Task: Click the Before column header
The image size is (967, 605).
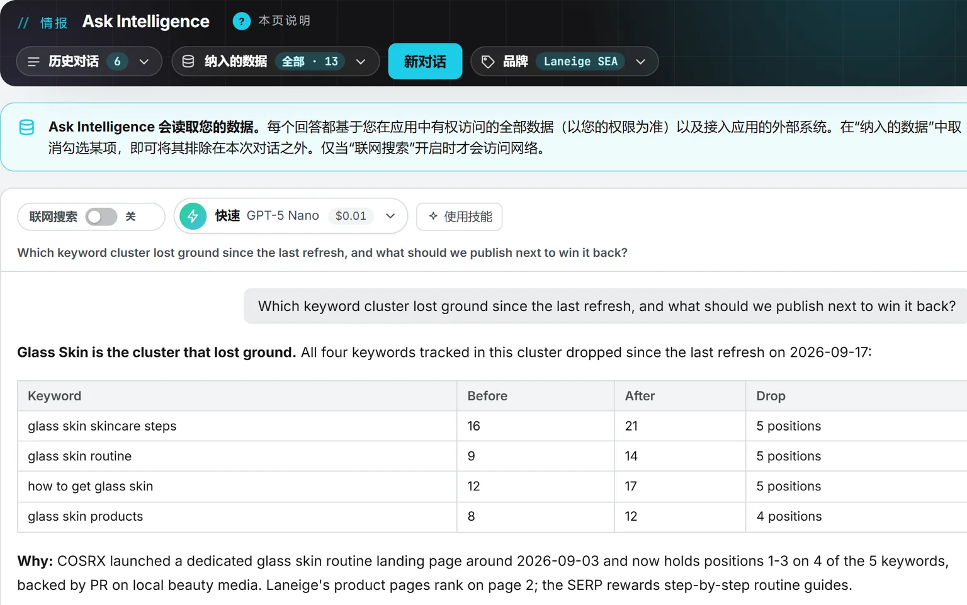Action: [536, 396]
